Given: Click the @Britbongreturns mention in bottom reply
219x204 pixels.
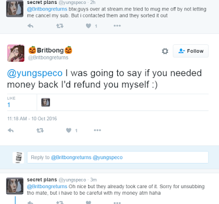Looking at the screenshot, I should coord(47,186).
